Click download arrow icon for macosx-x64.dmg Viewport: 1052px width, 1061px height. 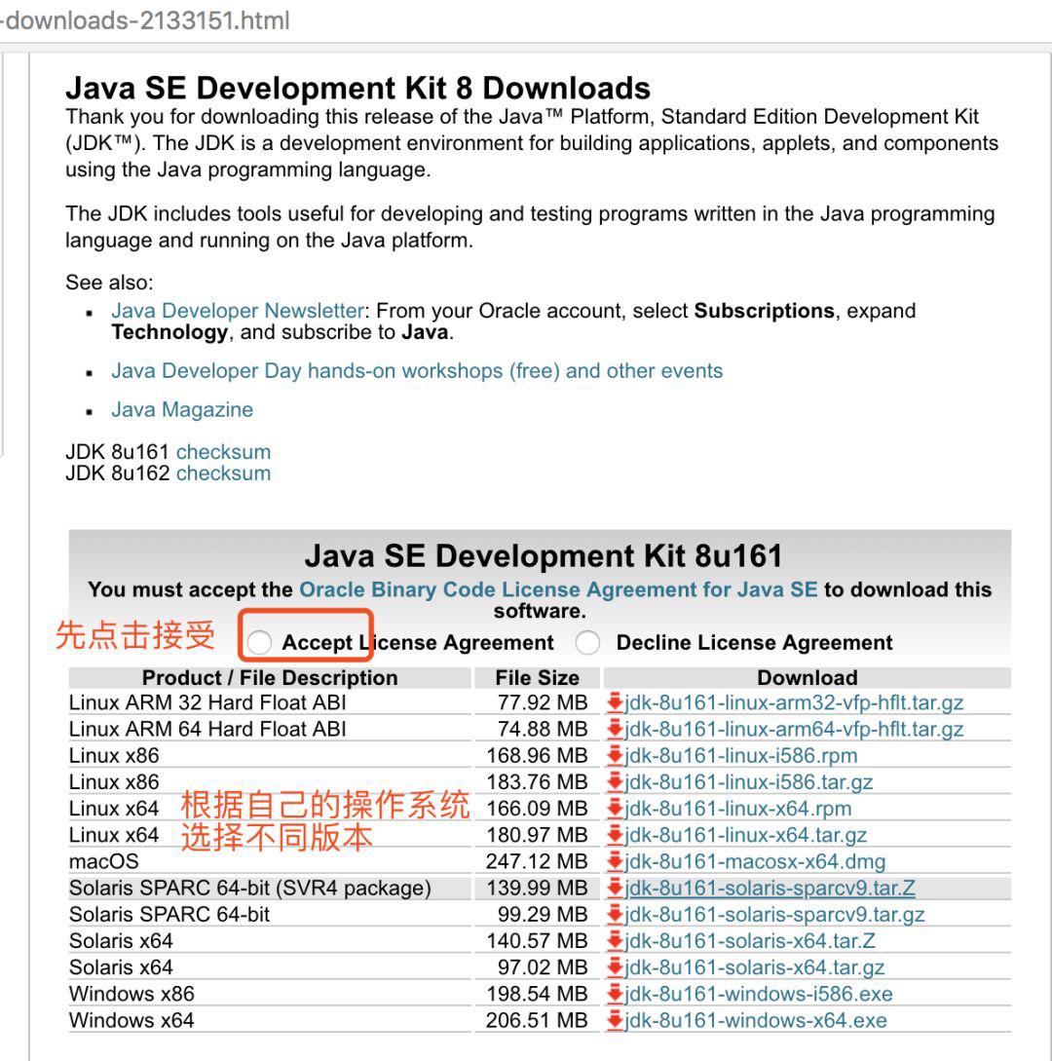(x=615, y=860)
